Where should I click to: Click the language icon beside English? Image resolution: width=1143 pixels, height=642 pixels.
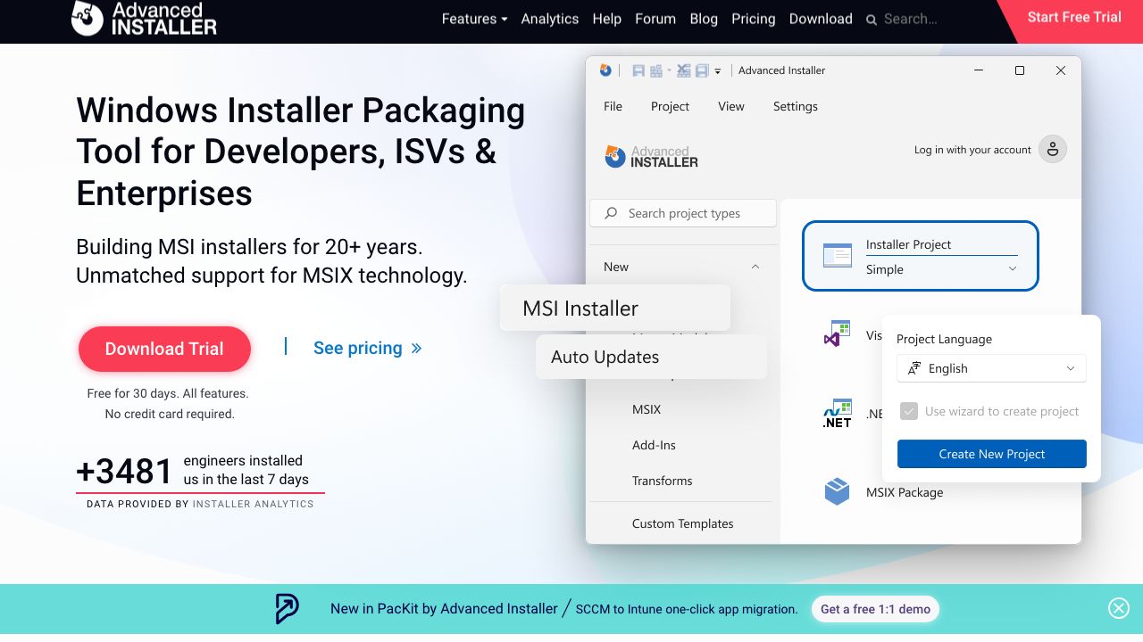914,368
